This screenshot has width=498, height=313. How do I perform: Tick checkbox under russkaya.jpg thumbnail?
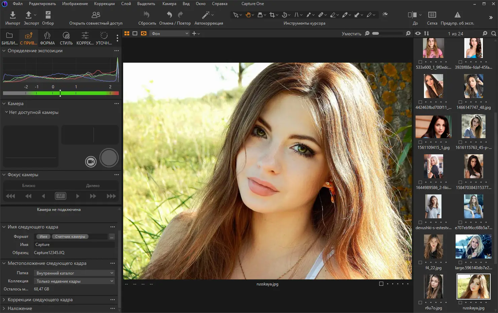[x=460, y=303]
